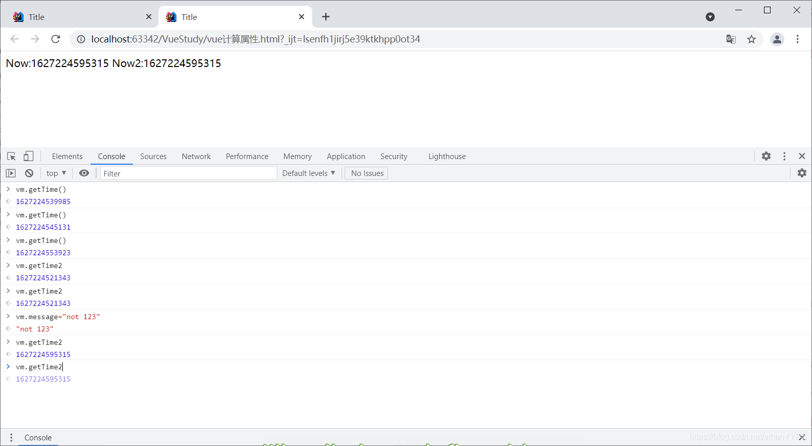Open the Performance panel
Screen dimensions: 812x446
[247, 157]
